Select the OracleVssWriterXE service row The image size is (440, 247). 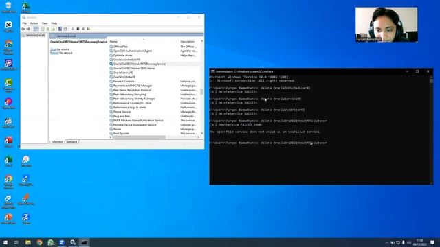(x=154, y=77)
